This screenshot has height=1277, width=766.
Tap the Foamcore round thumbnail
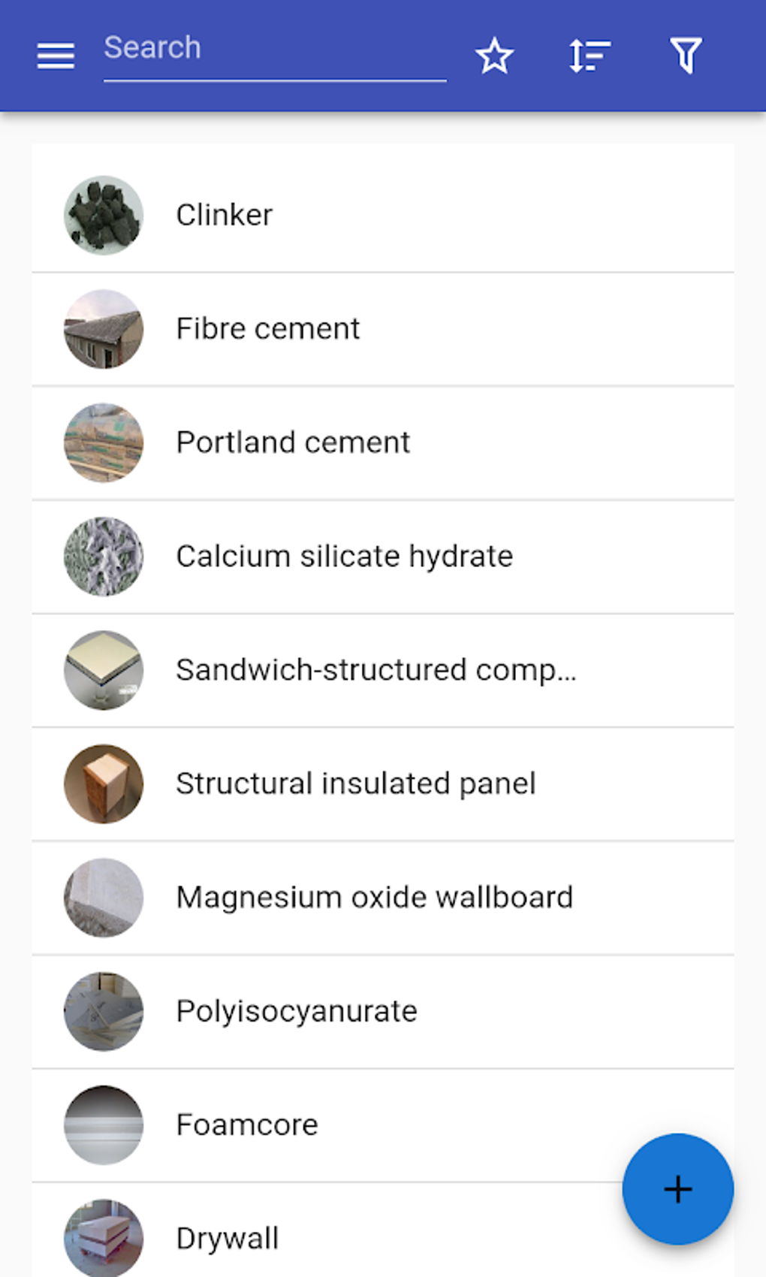pyautogui.click(x=104, y=1125)
